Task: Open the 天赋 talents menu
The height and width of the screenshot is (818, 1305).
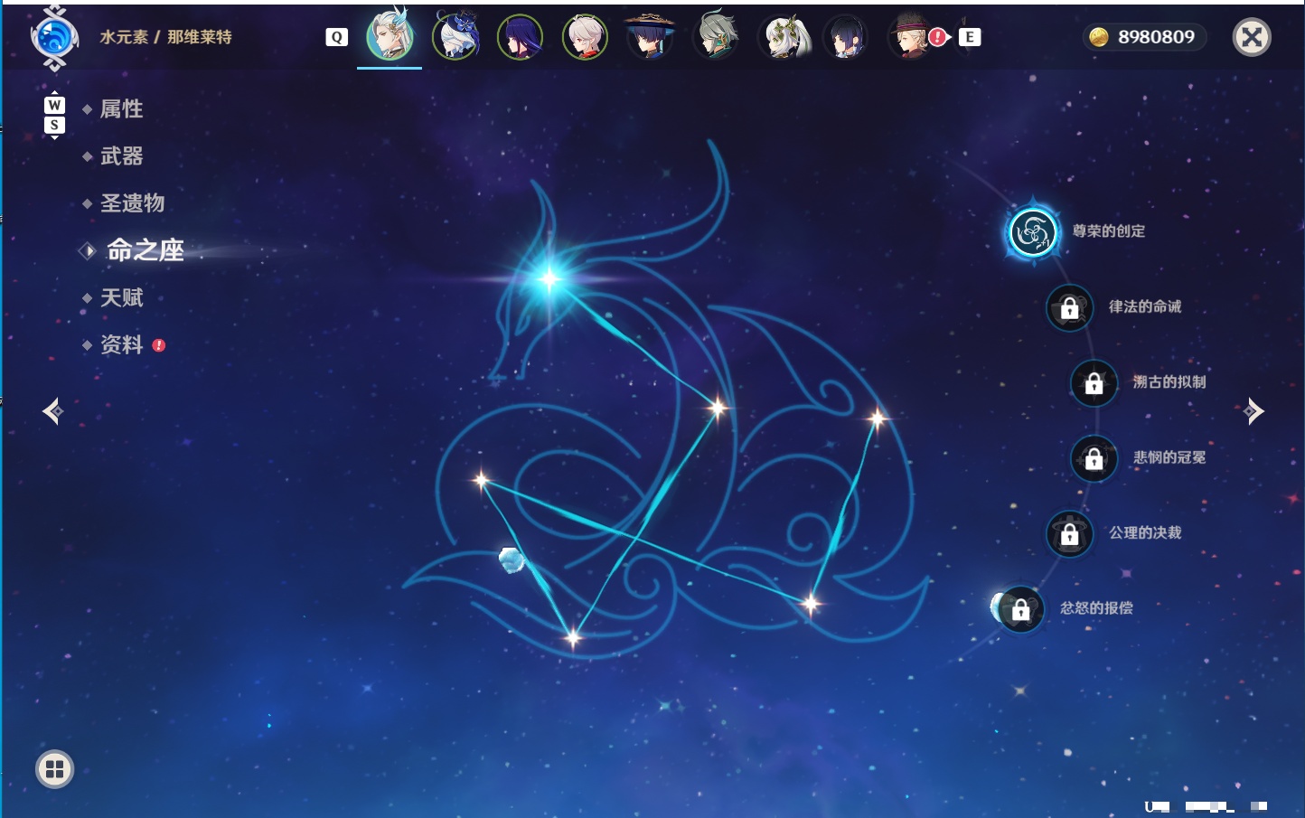Action: (x=121, y=297)
